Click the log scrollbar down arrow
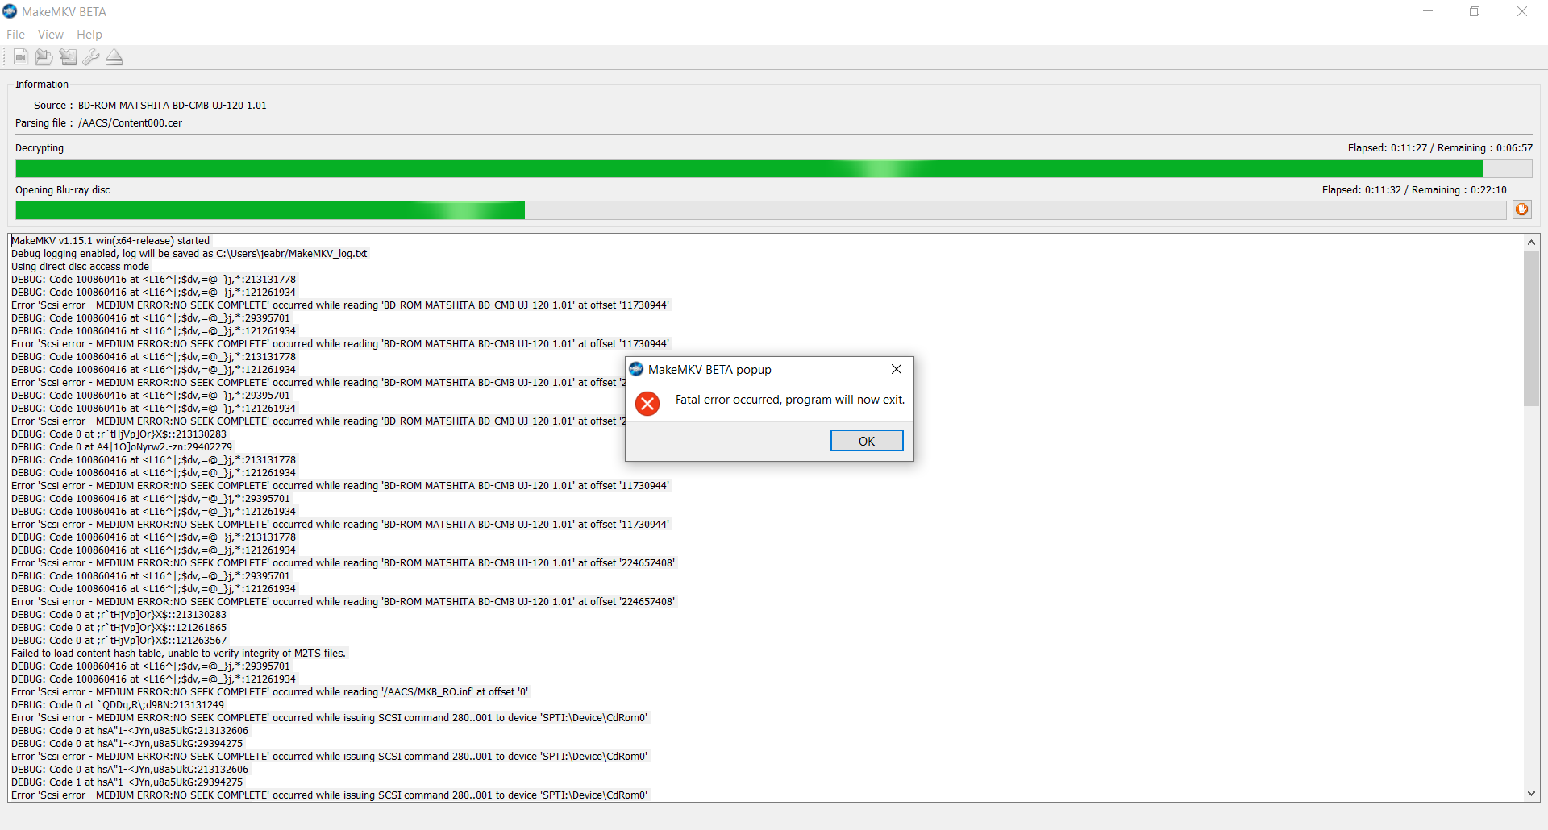Screen dimensions: 1548x830 1531,794
